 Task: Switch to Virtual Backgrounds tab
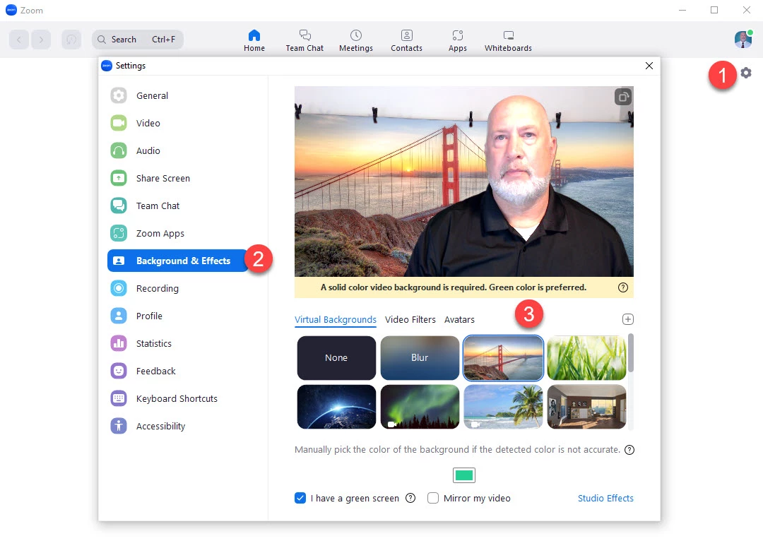coord(336,319)
